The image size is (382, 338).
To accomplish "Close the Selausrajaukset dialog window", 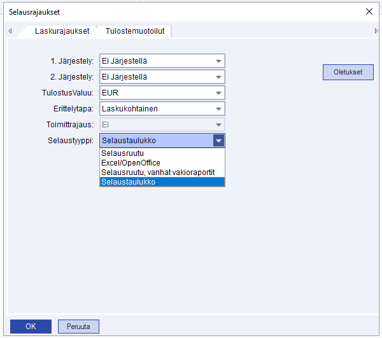I will [x=369, y=12].
